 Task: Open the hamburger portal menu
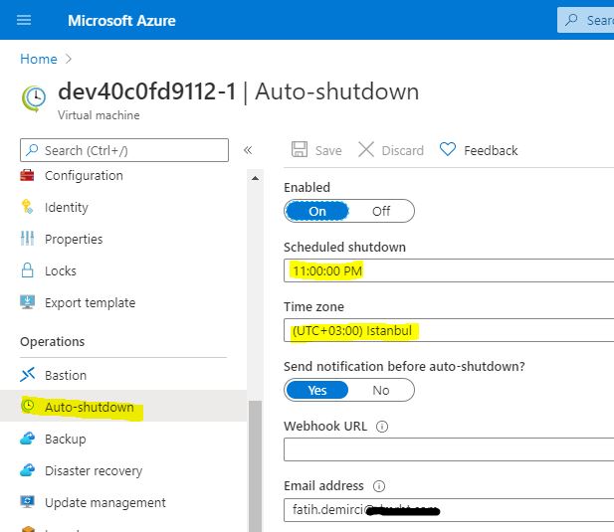pyautogui.click(x=24, y=20)
